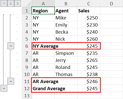Click the $260 sales cell
Viewport: 123px width, 99px height.
pos(89,39)
